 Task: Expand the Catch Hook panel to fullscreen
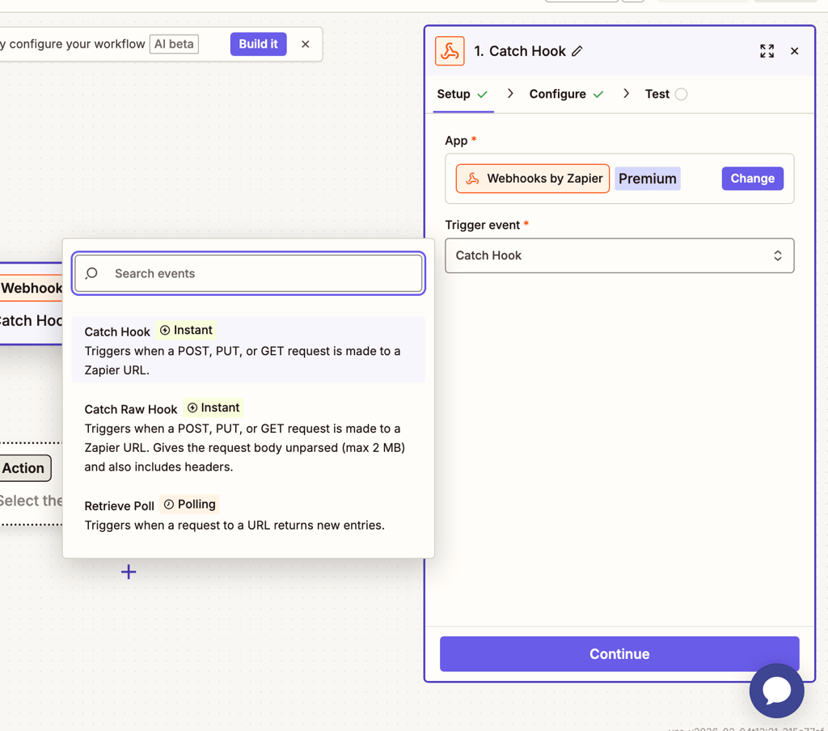767,51
